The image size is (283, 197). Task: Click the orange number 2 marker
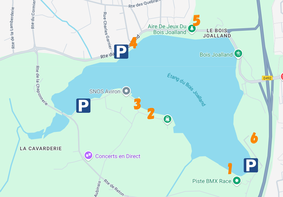pyautogui.click(x=151, y=113)
